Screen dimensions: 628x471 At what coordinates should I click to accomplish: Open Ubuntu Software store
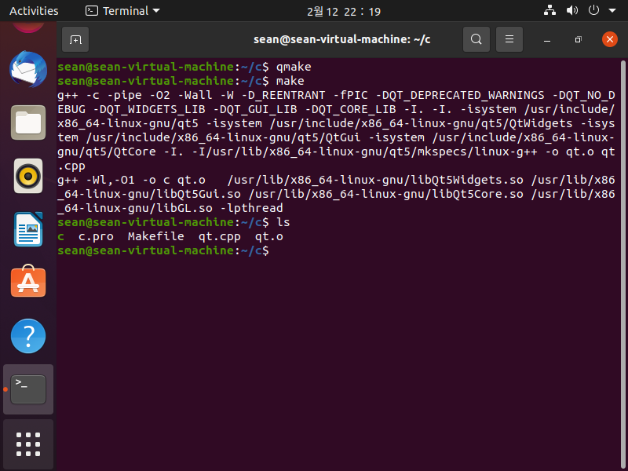pos(28,282)
